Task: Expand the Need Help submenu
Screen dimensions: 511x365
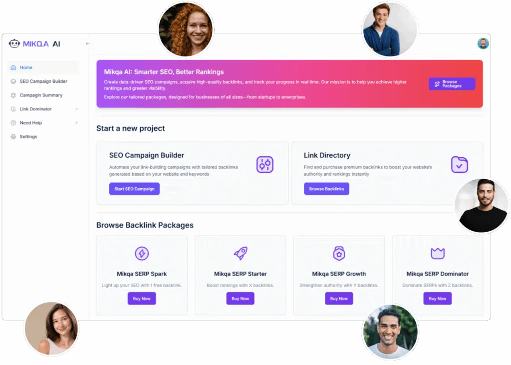Action: 76,123
